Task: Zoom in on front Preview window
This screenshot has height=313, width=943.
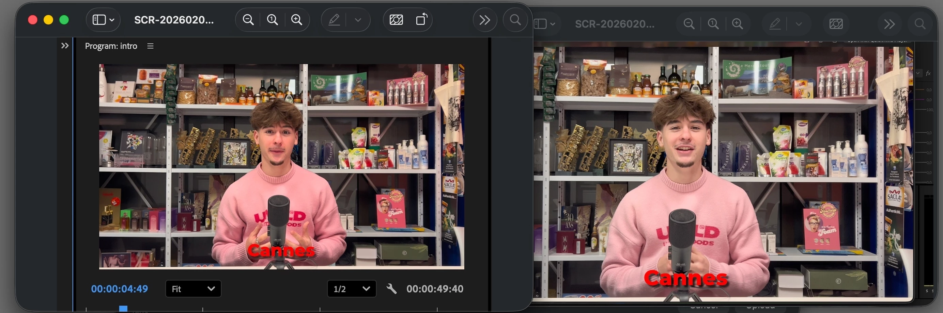Action: click(x=296, y=20)
